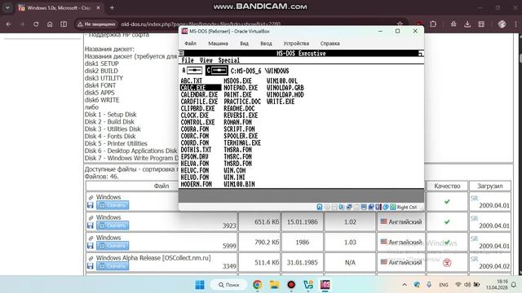Select CALENDAR.EXE in the file list
The width and height of the screenshot is (522, 293).
pyautogui.click(x=199, y=94)
